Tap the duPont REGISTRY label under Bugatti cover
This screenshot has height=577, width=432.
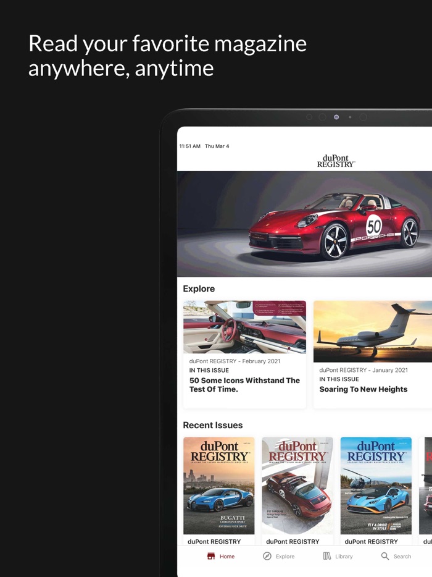coord(214,541)
